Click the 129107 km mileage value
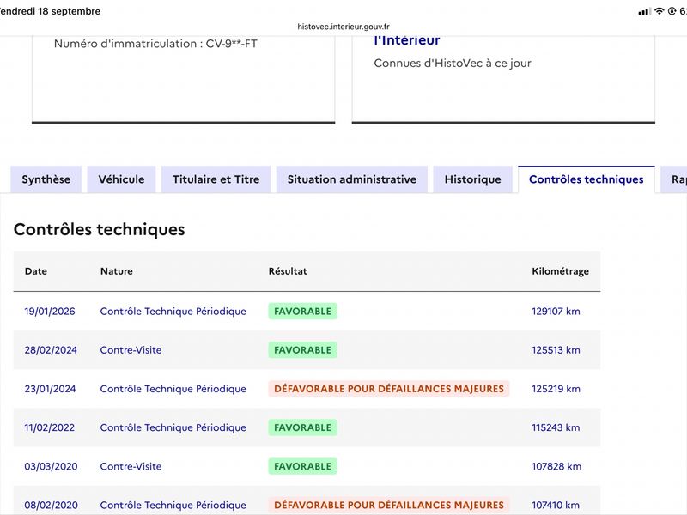This screenshot has height=515, width=687. (556, 312)
